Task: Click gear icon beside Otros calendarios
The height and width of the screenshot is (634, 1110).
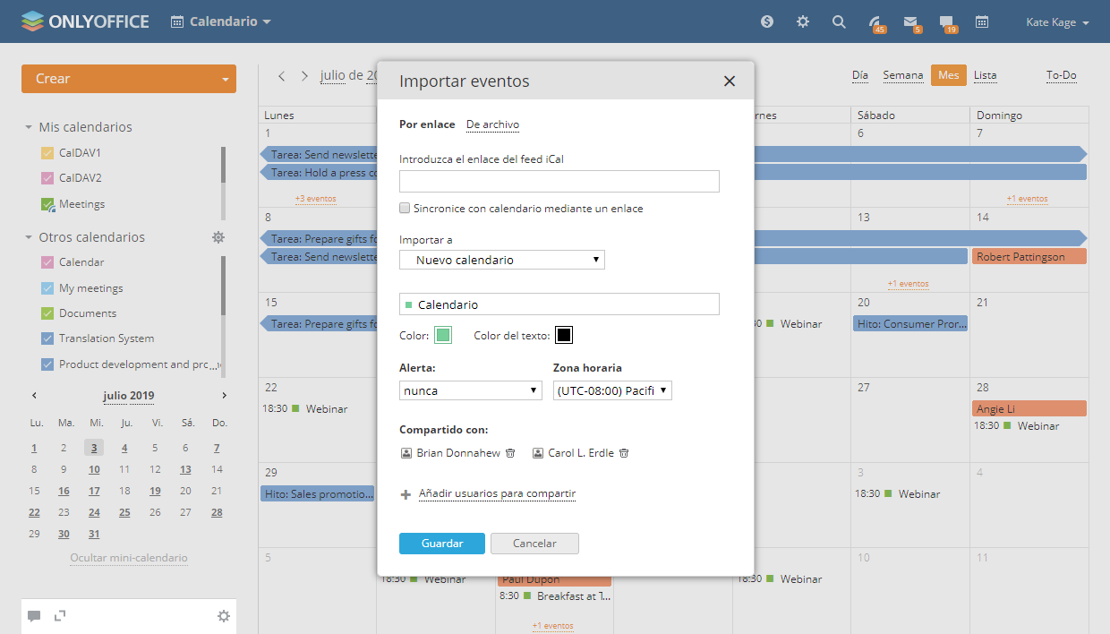Action: [x=218, y=237]
